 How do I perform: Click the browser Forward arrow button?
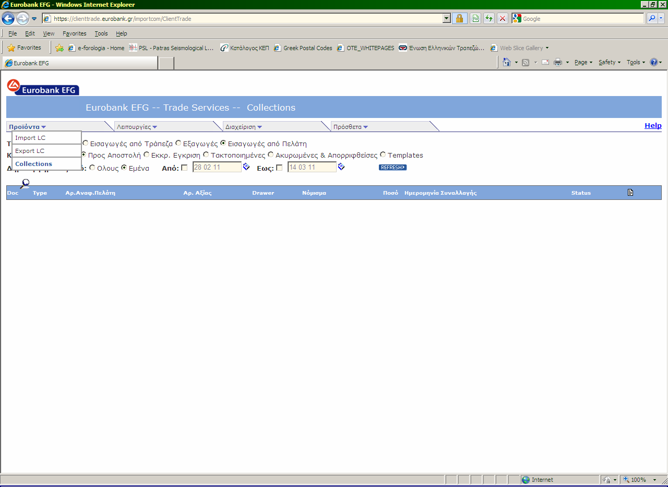pos(22,19)
